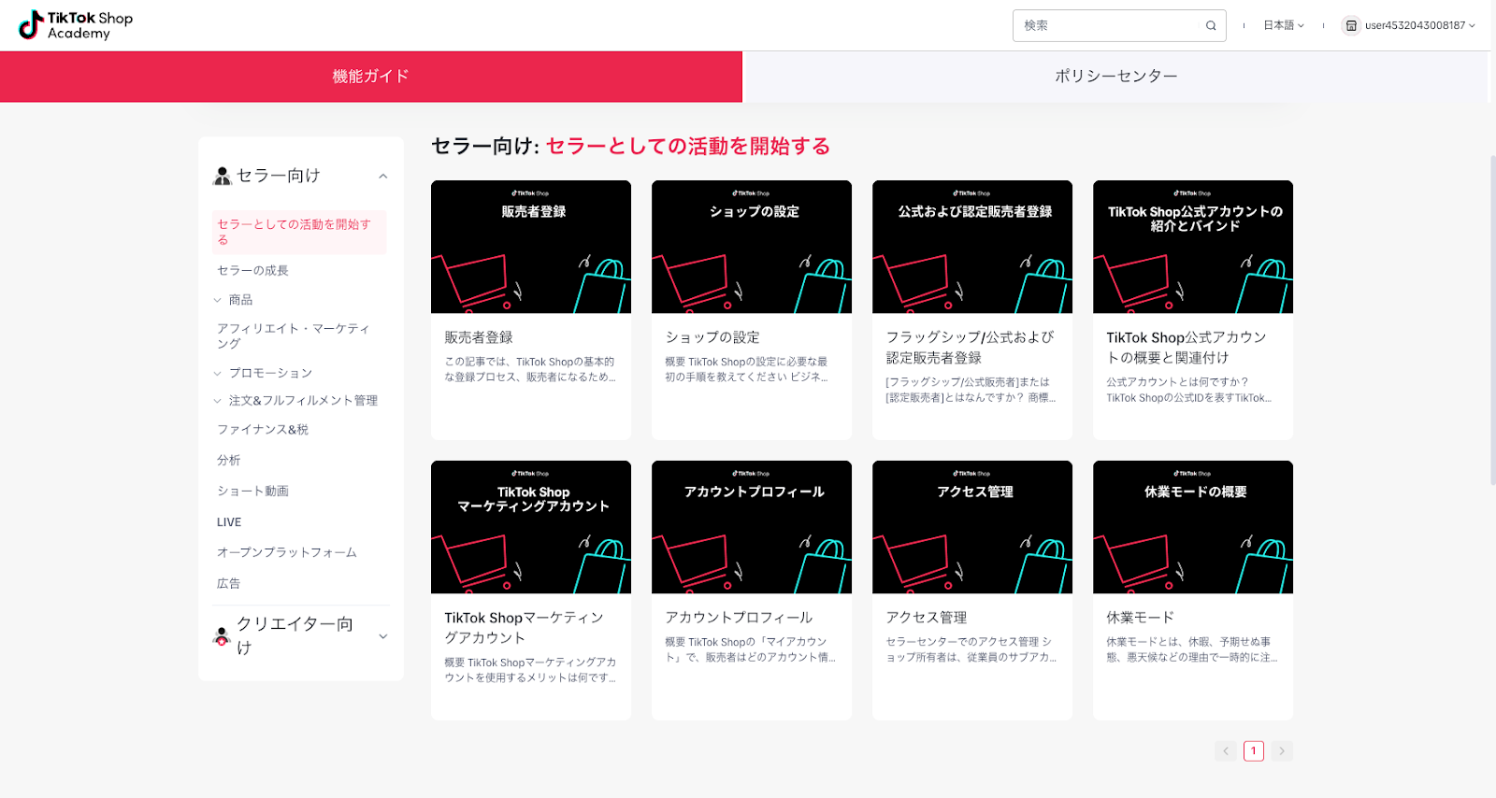
Task: Open the アクセス管理 card thumbnail
Action: (x=972, y=527)
